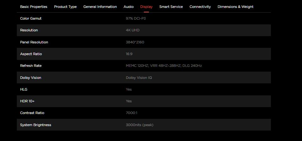
Task: Switch to the Connectivity tab
Action: pos(200,7)
